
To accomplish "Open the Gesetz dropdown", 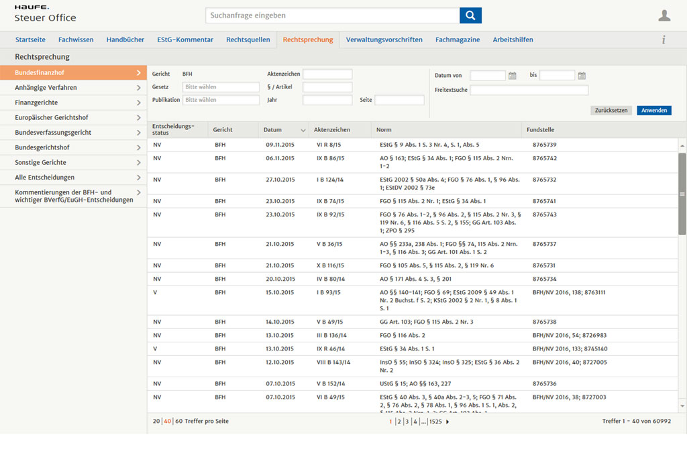I will (x=221, y=87).
